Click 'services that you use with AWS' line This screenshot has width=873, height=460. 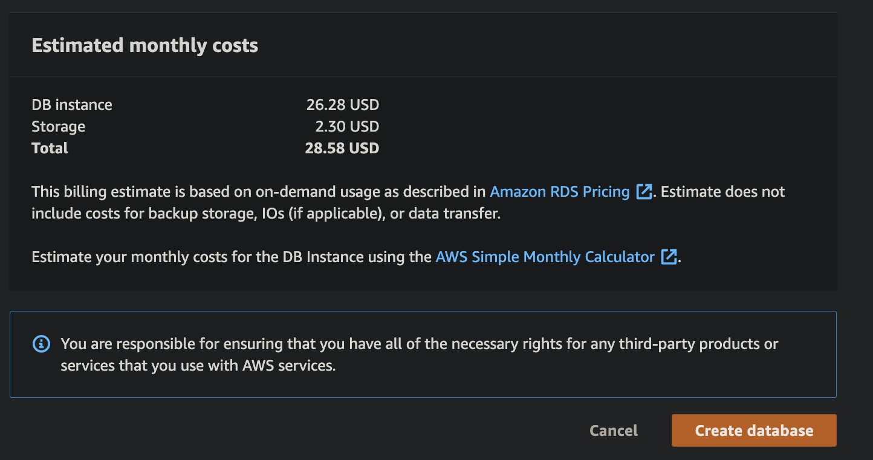[x=198, y=366]
